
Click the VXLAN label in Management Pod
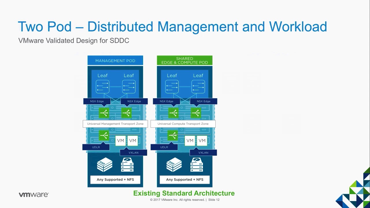point(134,153)
